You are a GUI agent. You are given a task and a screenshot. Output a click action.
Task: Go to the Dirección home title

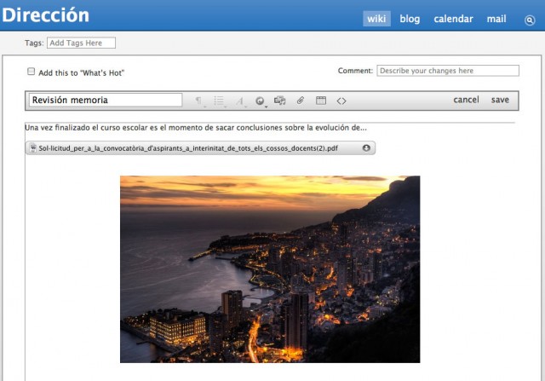(45, 15)
